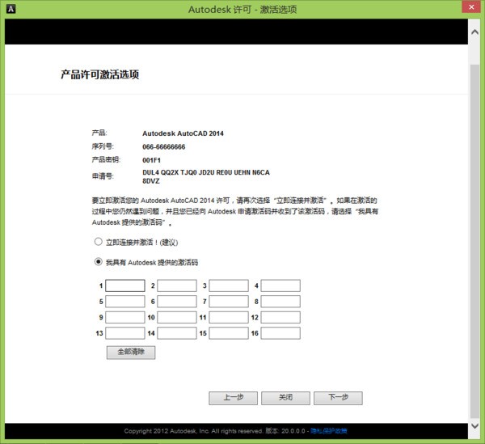The height and width of the screenshot is (444, 485).
Task: Click activation code field 10
Action: tap(177, 317)
